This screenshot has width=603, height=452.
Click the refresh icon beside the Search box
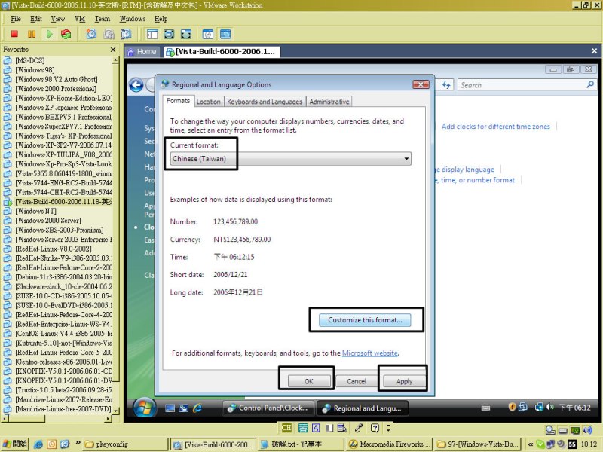(446, 85)
